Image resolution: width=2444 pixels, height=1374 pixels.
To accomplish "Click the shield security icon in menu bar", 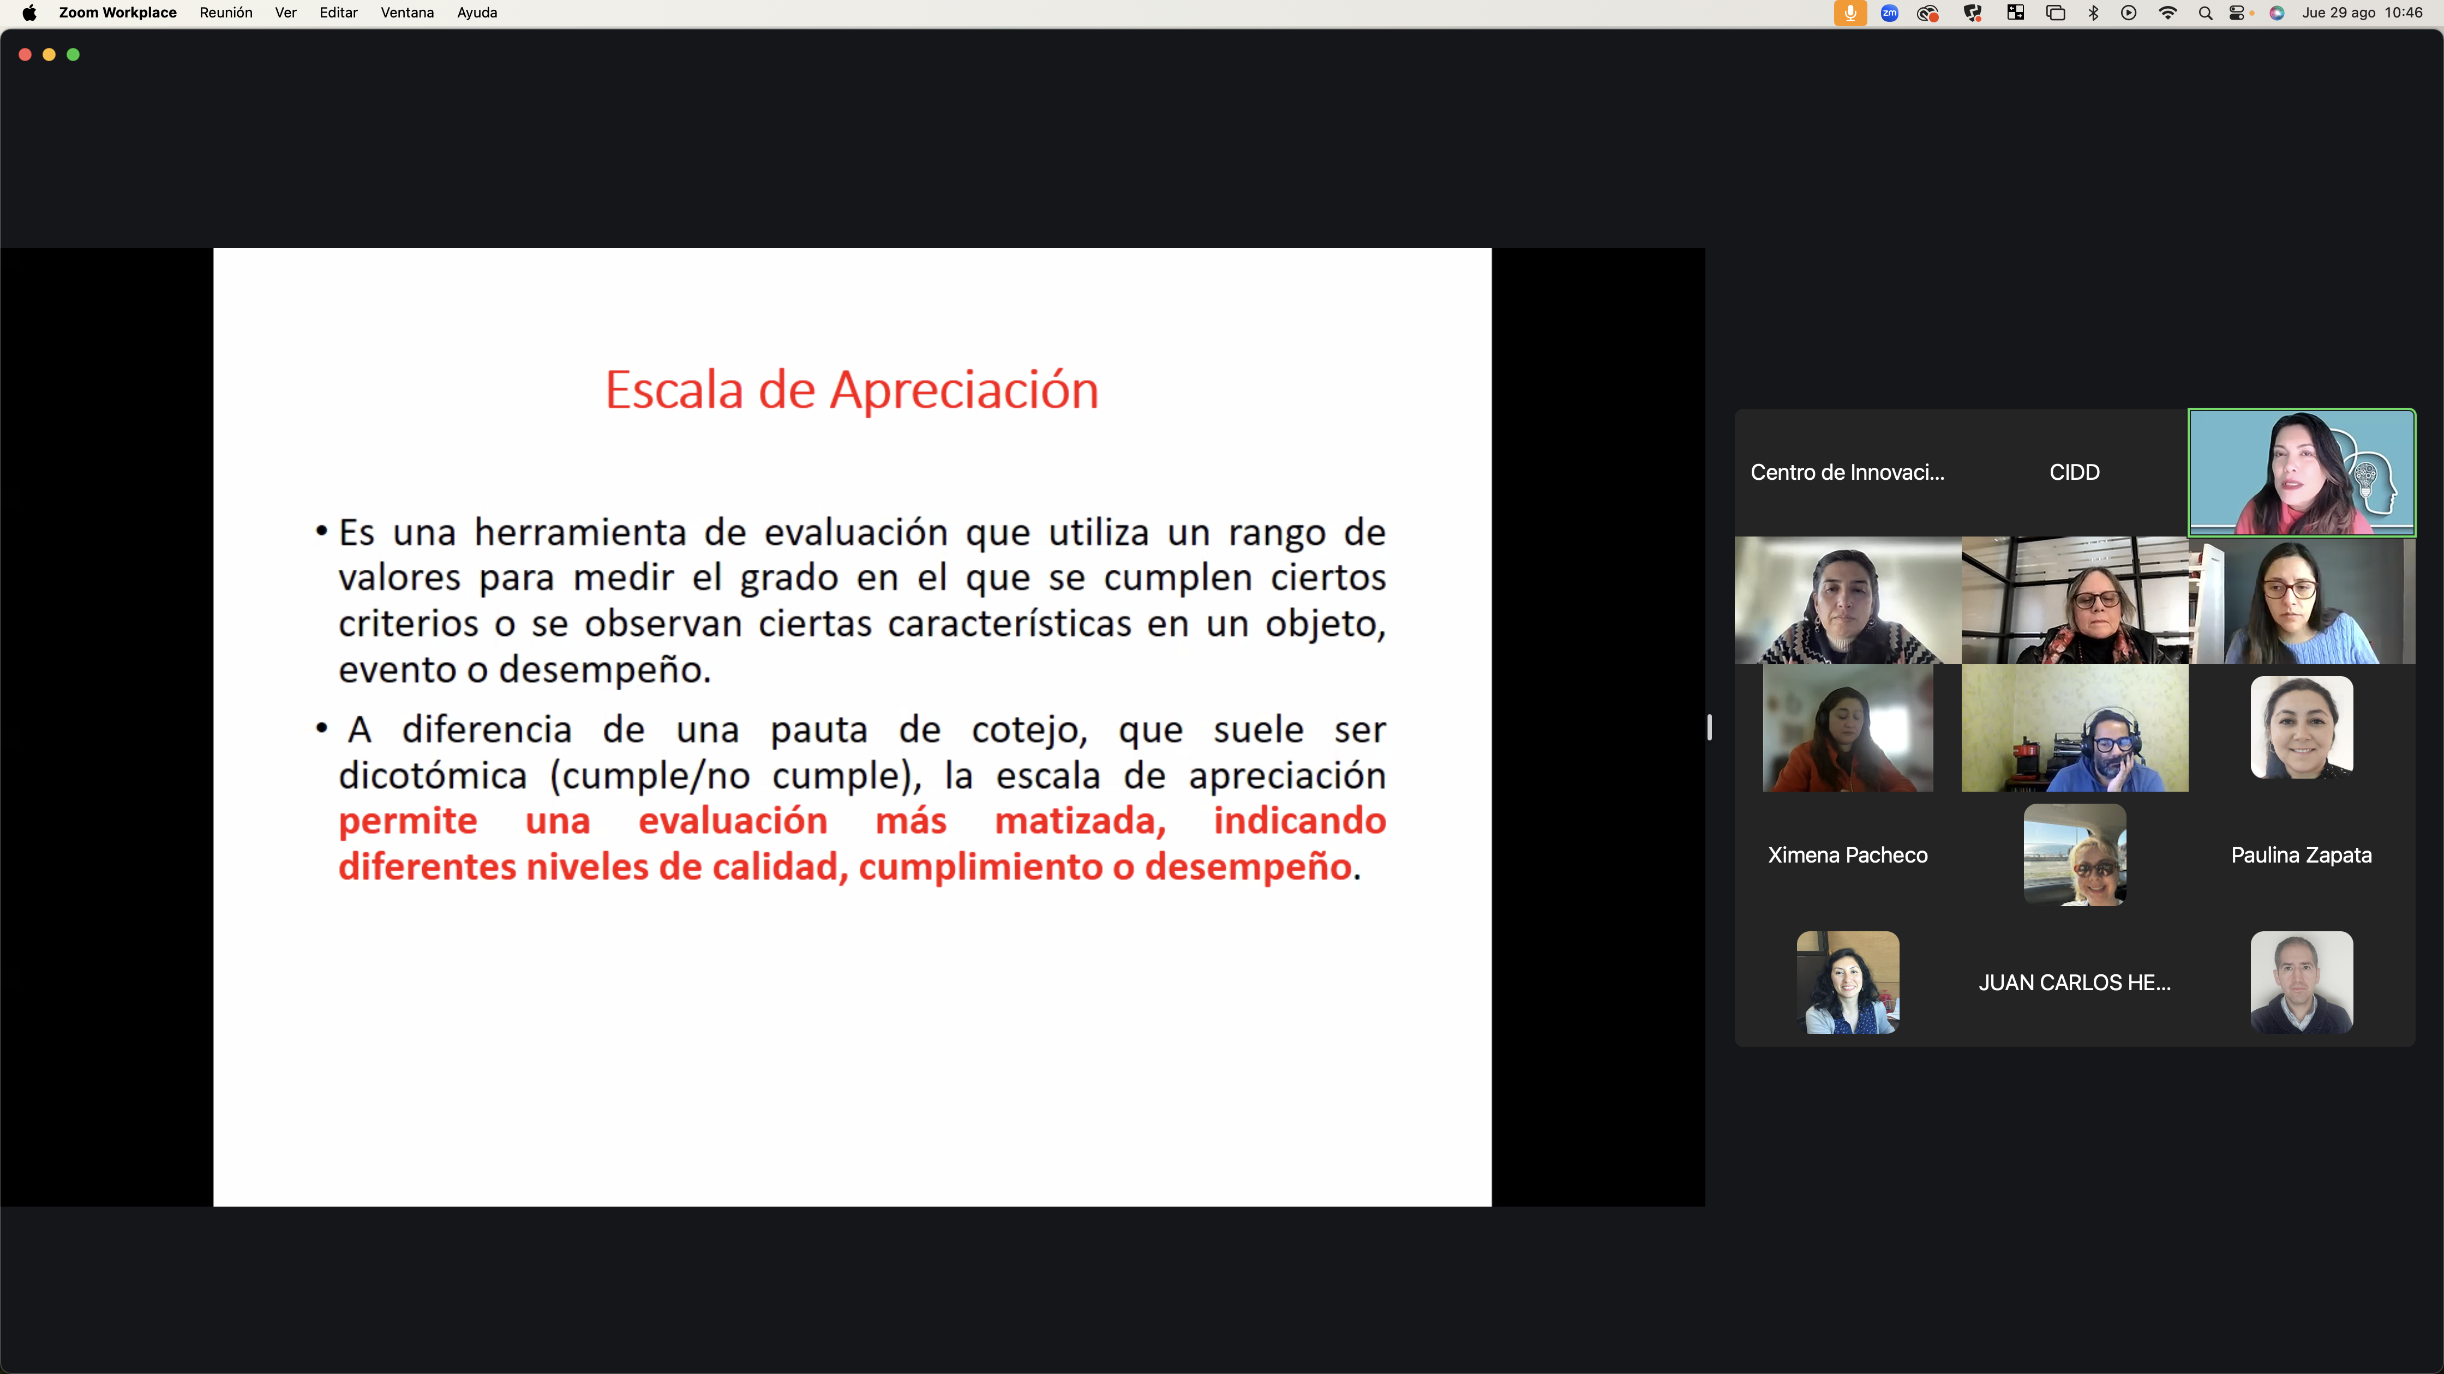I will point(1973,13).
